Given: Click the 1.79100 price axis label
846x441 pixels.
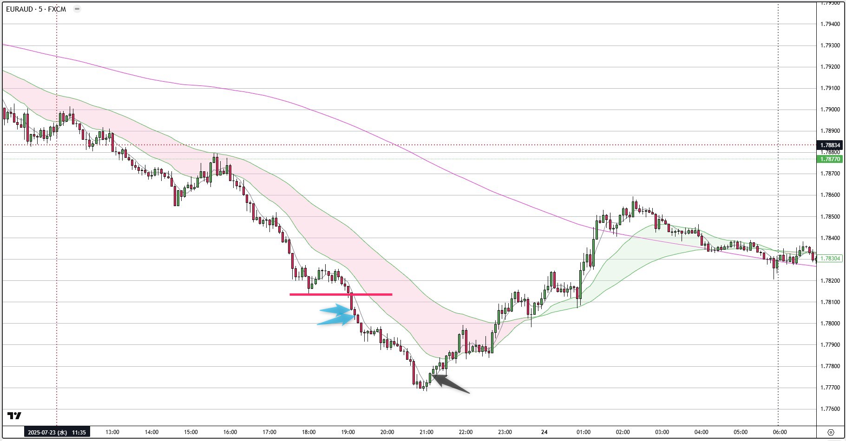Looking at the screenshot, I should (x=830, y=88).
